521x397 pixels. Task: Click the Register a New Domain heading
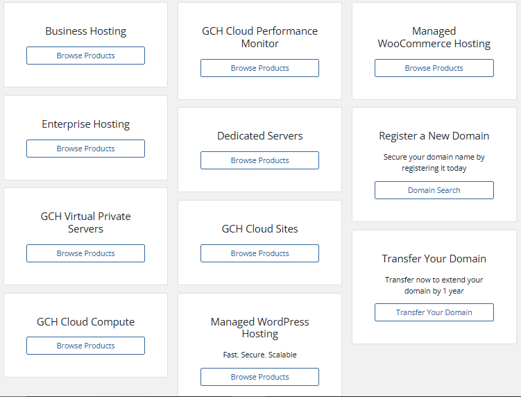click(x=434, y=136)
